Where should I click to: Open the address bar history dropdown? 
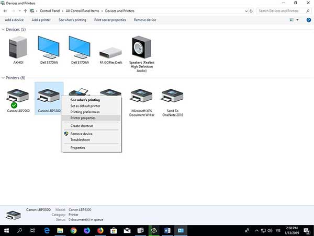[x=246, y=11]
